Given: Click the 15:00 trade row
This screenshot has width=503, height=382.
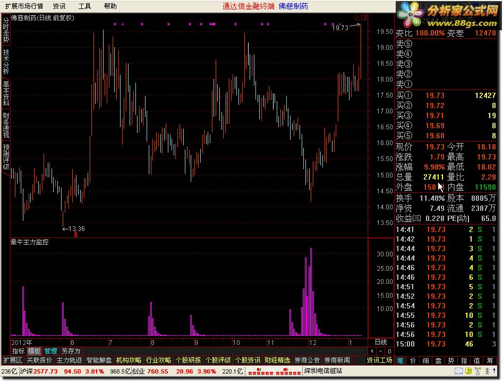Looking at the screenshot, I should (x=446, y=344).
